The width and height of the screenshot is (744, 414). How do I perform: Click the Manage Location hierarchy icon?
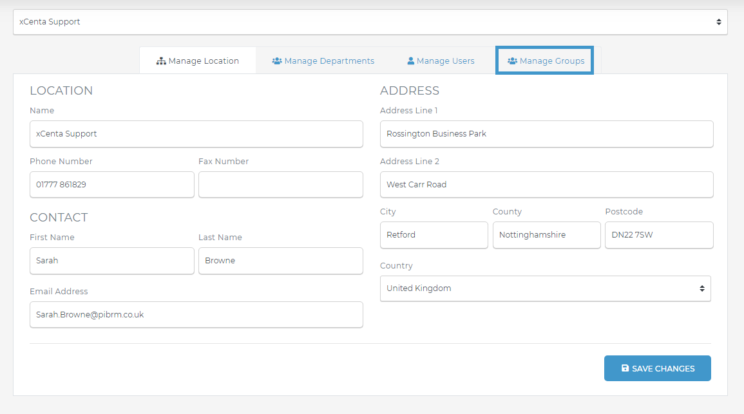pos(161,61)
